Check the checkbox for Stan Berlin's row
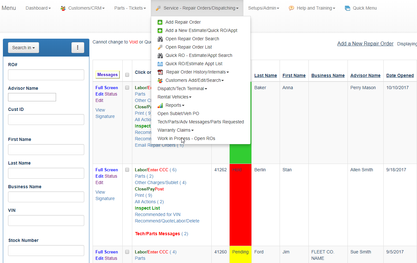Screen dimensions: 417x263 [127, 170]
